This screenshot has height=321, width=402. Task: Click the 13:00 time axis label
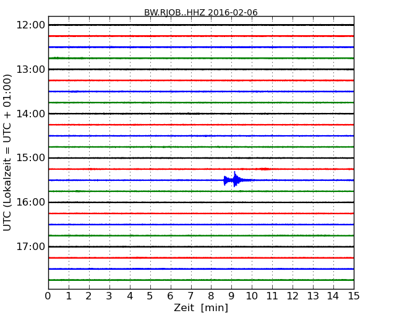coord(31,69)
